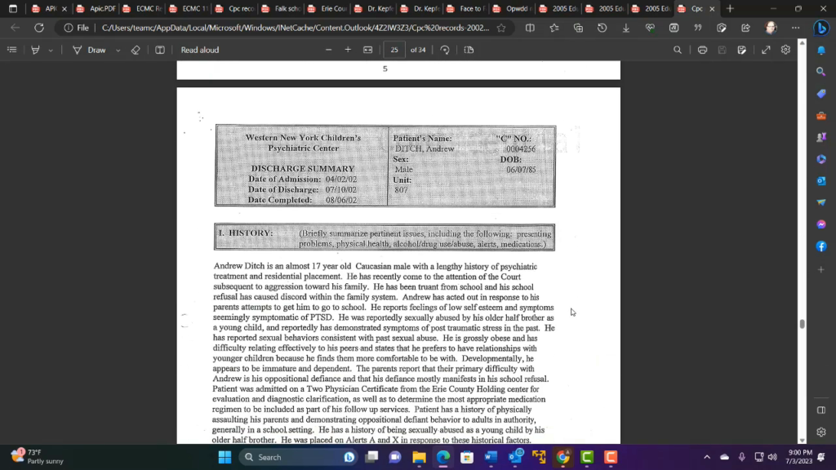Open sidebar settings gear at bottom
The height and width of the screenshot is (470, 836).
[821, 432]
